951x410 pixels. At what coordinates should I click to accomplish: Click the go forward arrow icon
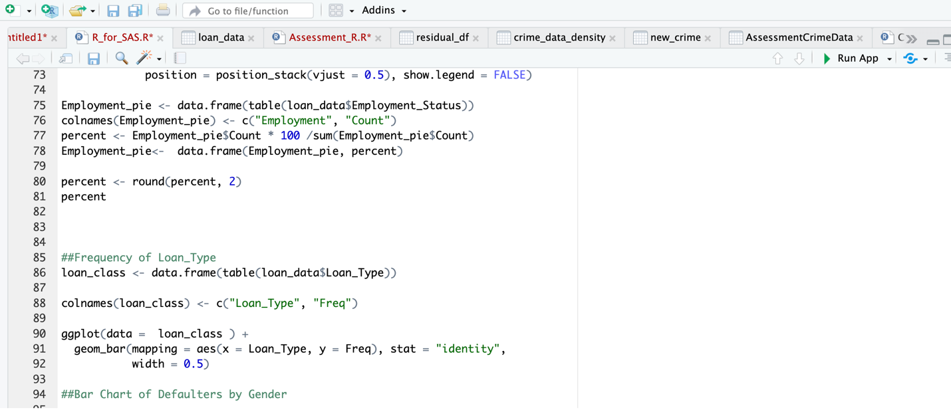[39, 58]
